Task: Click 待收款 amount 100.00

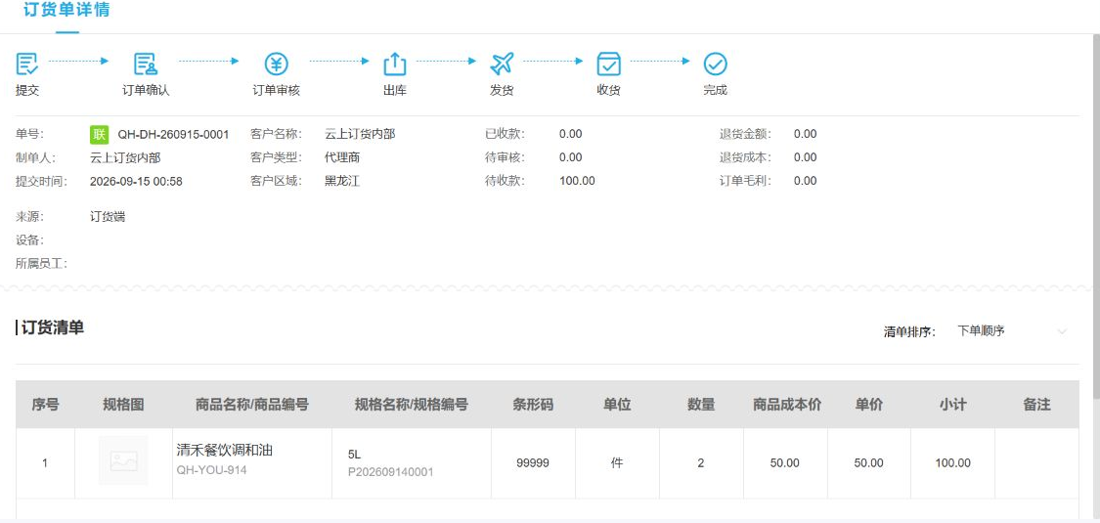Action: 577,181
